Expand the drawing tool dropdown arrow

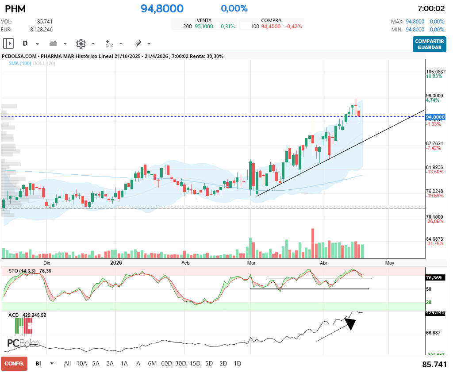pyautogui.click(x=148, y=43)
